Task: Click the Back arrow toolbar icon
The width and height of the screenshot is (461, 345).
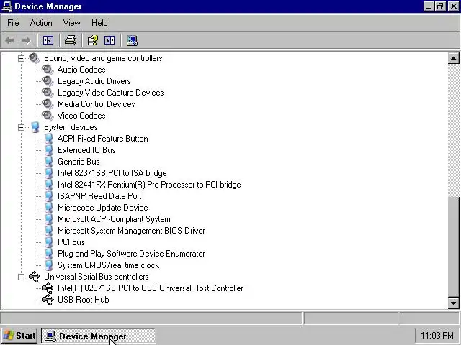Action: (9, 40)
